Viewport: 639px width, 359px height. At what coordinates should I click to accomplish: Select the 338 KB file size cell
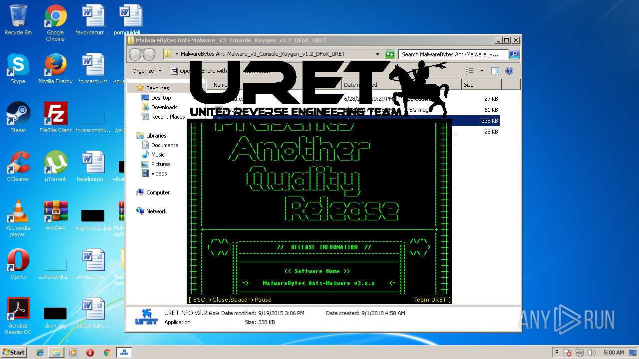(489, 121)
